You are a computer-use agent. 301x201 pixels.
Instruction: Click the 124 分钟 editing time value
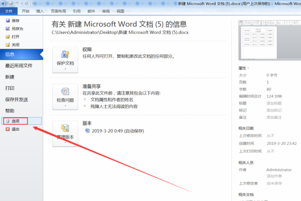tap(274, 96)
